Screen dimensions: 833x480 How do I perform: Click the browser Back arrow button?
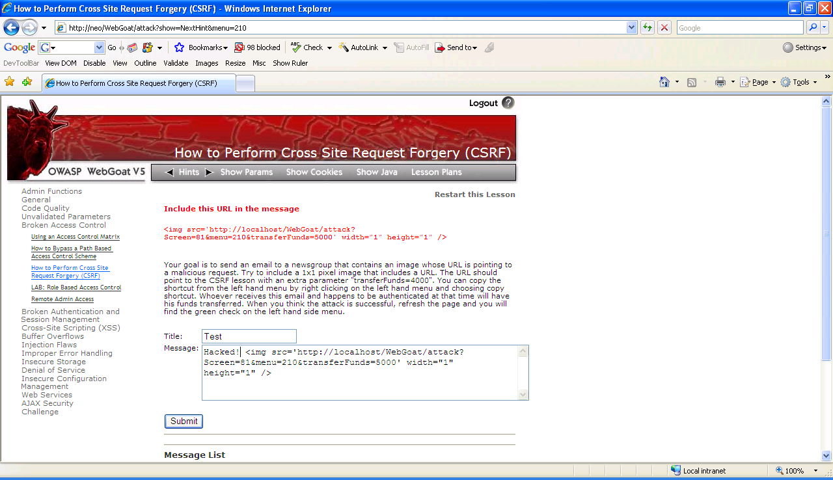pyautogui.click(x=11, y=27)
